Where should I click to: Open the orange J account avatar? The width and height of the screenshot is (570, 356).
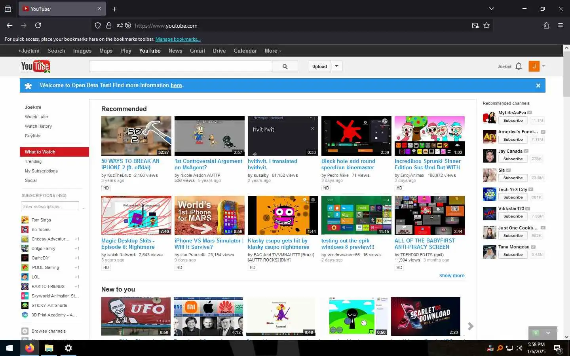534,66
